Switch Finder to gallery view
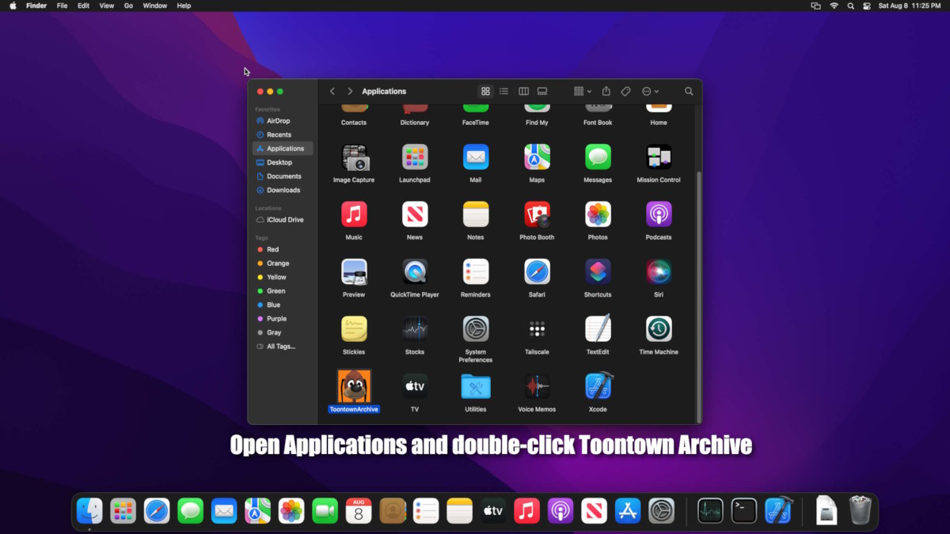Viewport: 950px width, 534px height. click(542, 92)
